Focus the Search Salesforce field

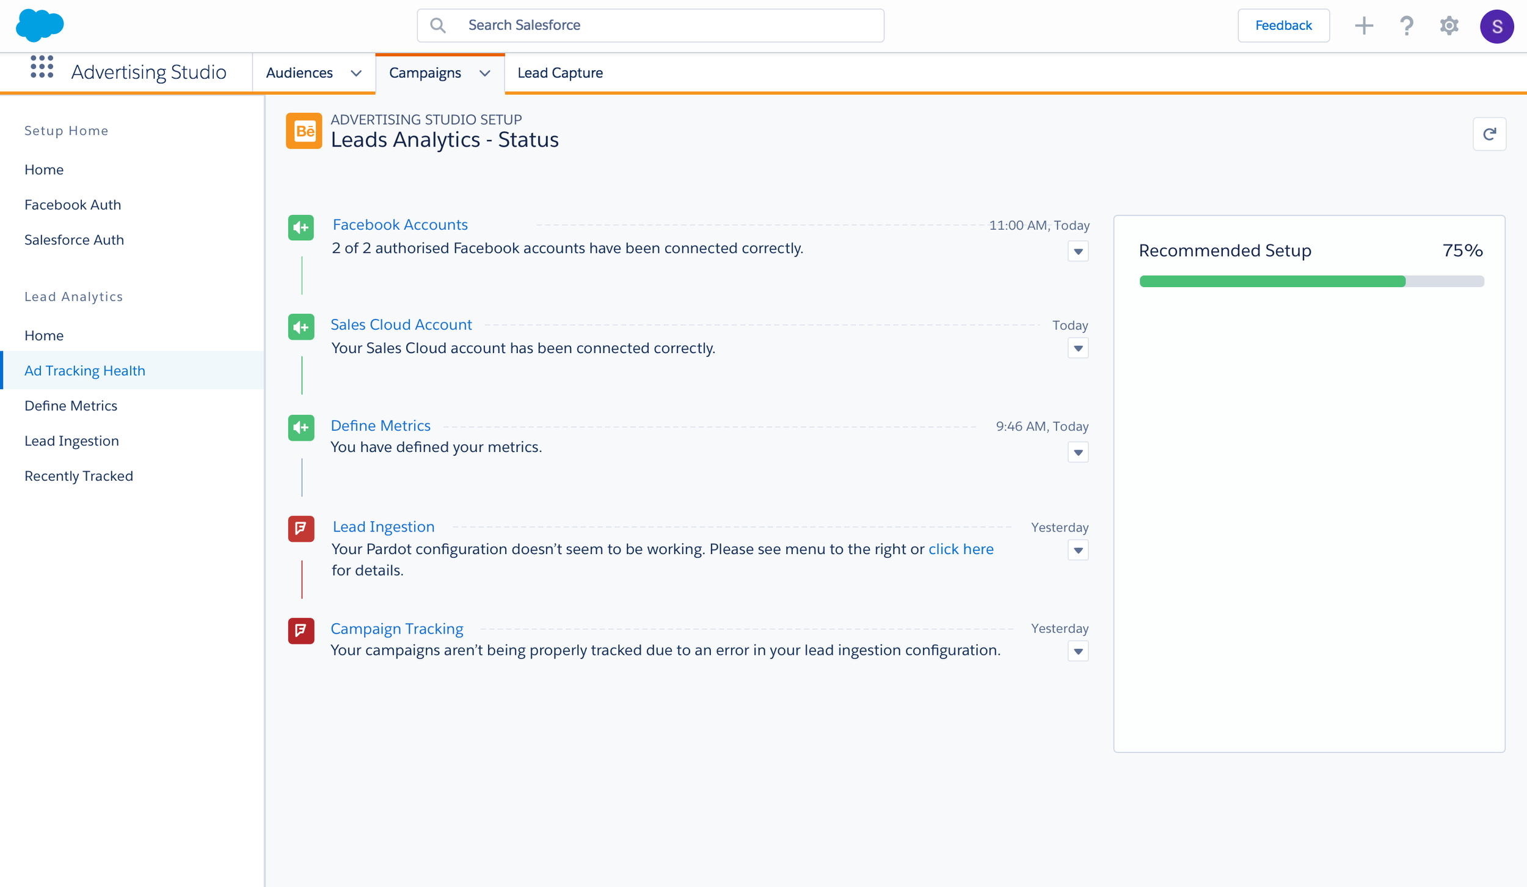click(x=651, y=26)
